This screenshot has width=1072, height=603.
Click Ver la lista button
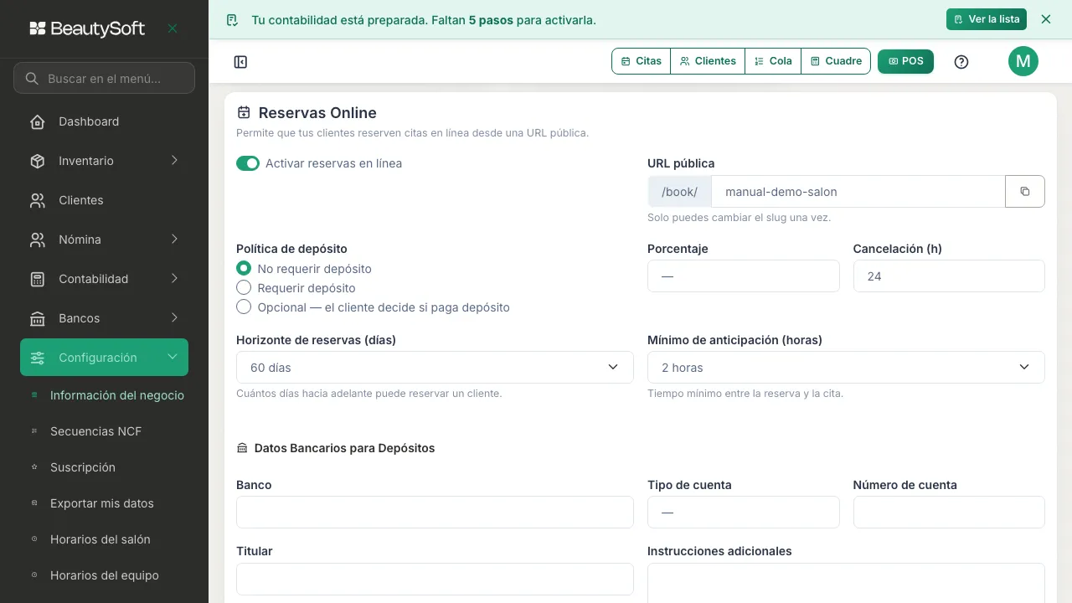(x=987, y=19)
